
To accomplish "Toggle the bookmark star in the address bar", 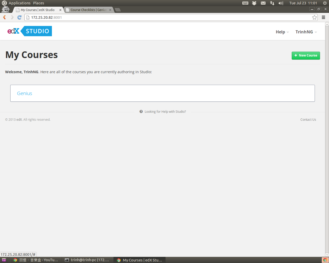I will point(314,17).
